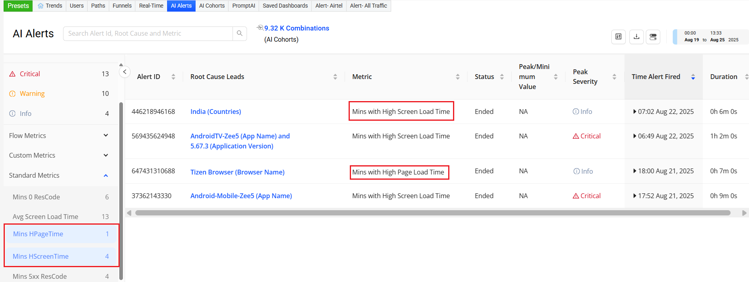Toggle the Warning severity filter
The image size is (749, 282).
coord(32,93)
